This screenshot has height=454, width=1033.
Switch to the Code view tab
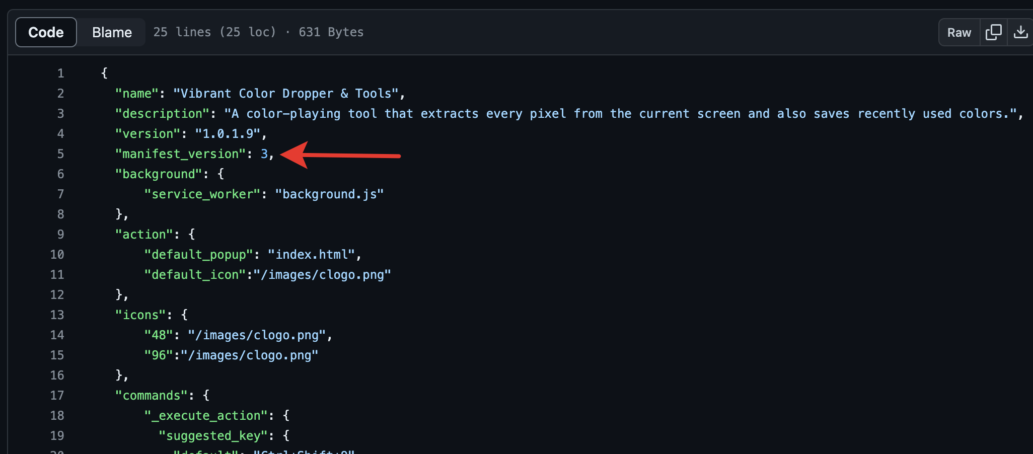point(46,32)
